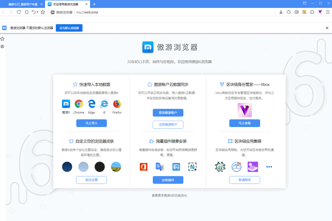The width and height of the screenshot is (332, 221).
Task: Click the purple joystick app icon
Action: click(253, 167)
